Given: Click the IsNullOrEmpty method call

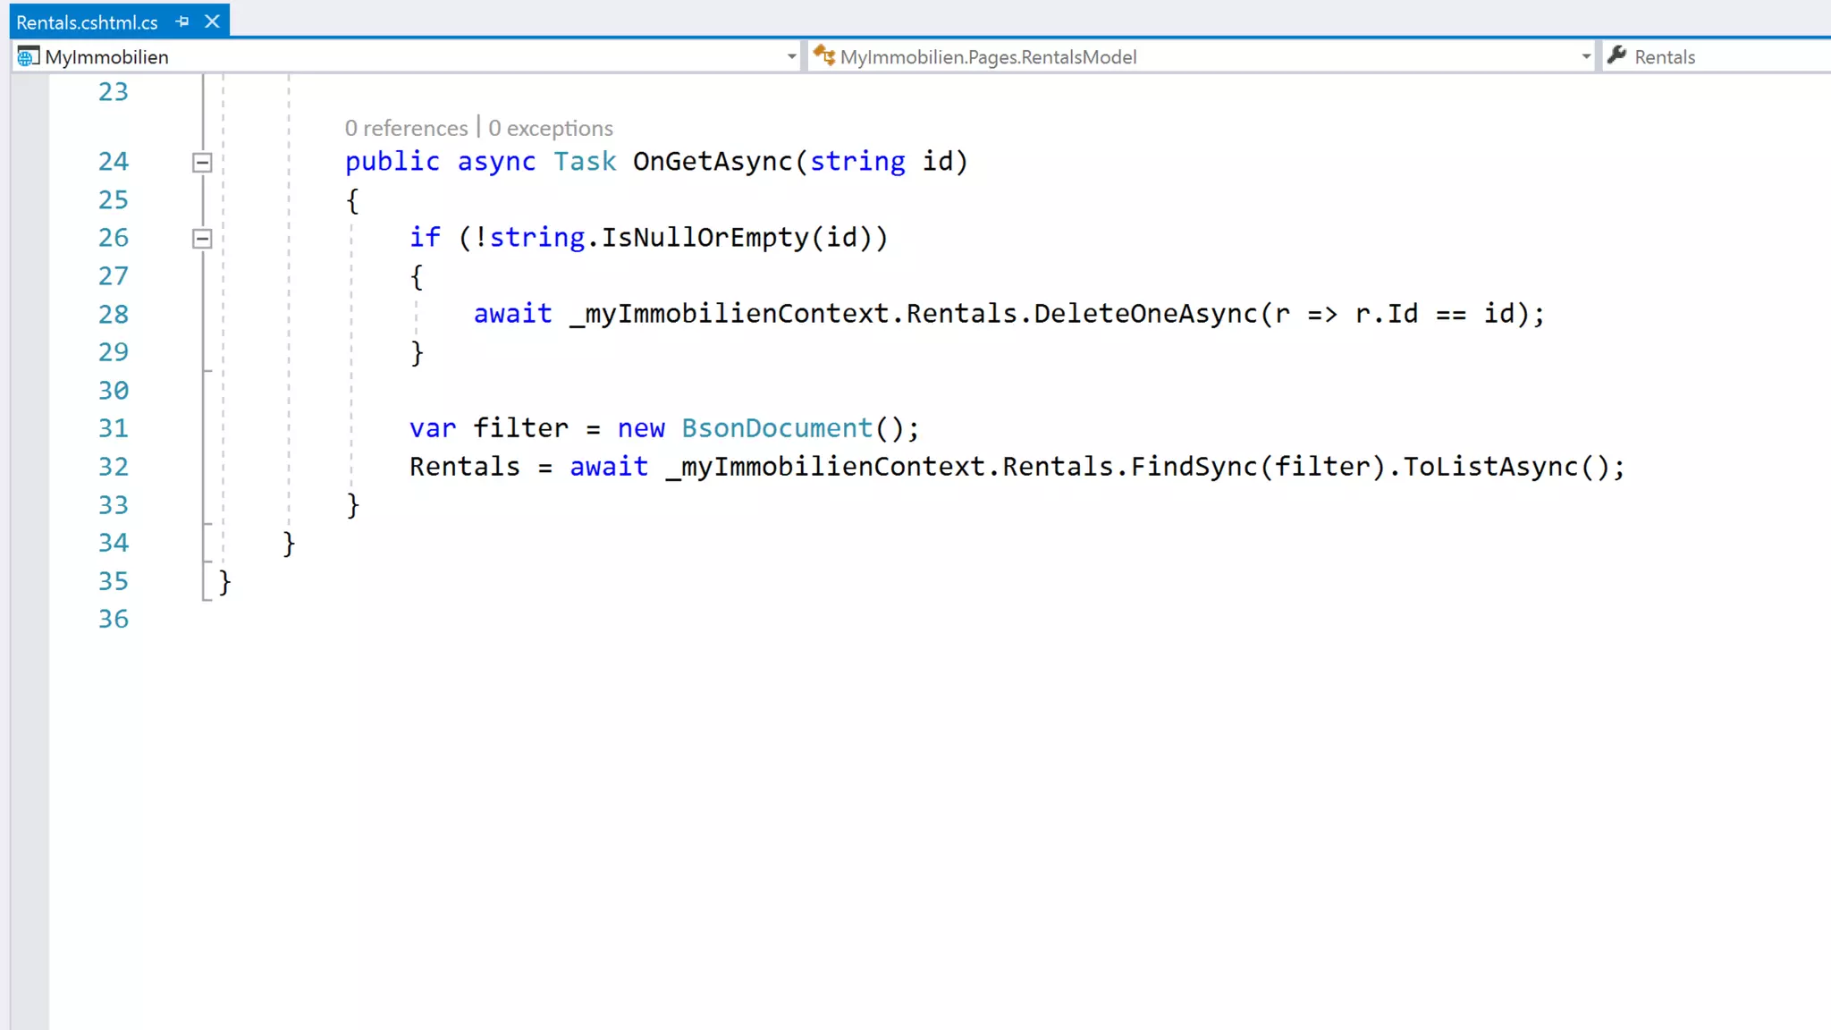Looking at the screenshot, I should (705, 238).
